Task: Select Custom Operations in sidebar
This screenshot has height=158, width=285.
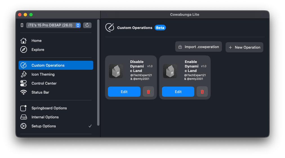Action: (56, 65)
